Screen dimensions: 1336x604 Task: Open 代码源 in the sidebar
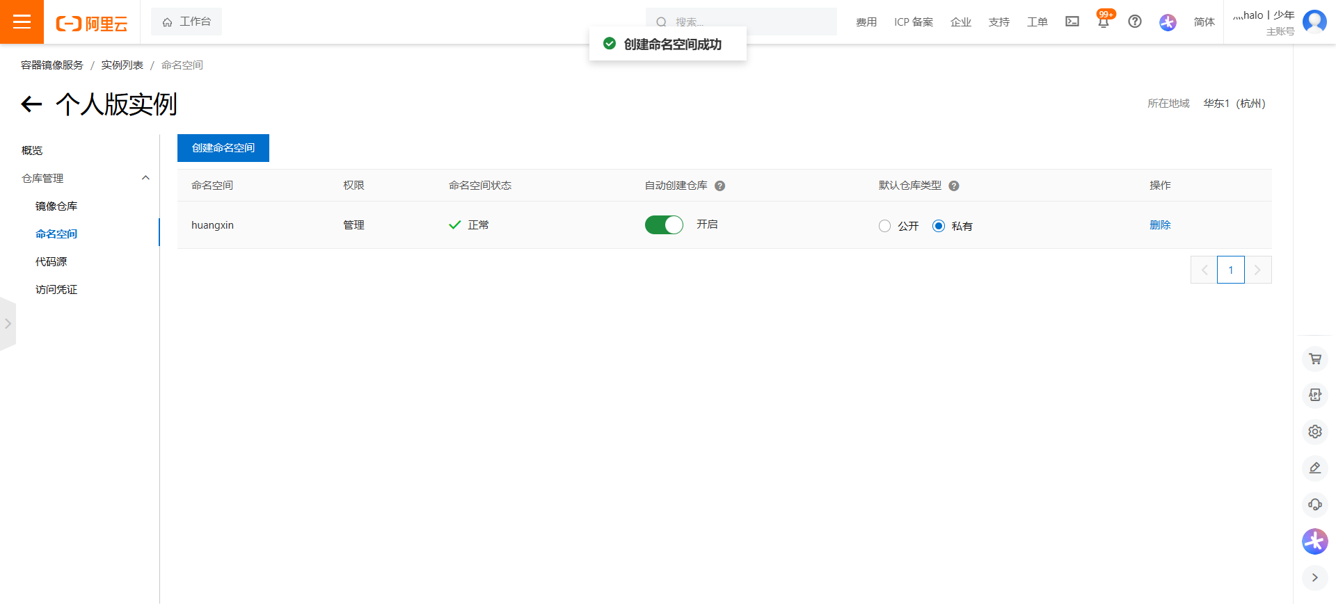51,261
